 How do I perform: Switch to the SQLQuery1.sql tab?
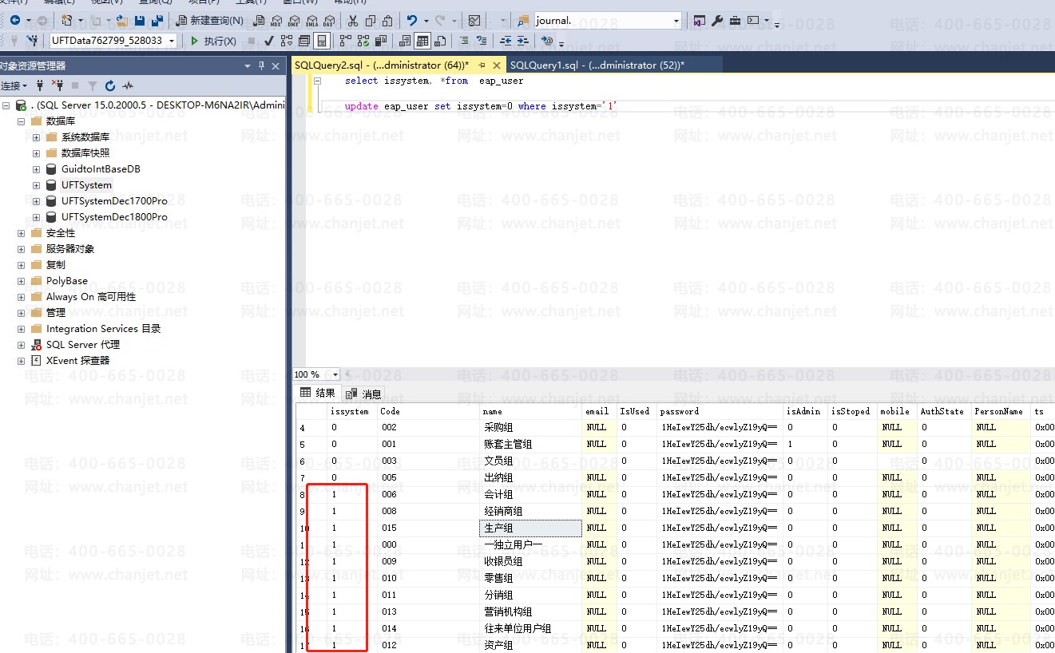coord(597,65)
